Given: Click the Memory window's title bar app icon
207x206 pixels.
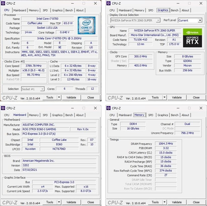Looking at the screenshot, I should [108, 108].
